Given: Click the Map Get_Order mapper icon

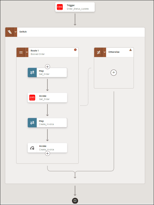Looking at the screenshot, I should click(32, 73).
